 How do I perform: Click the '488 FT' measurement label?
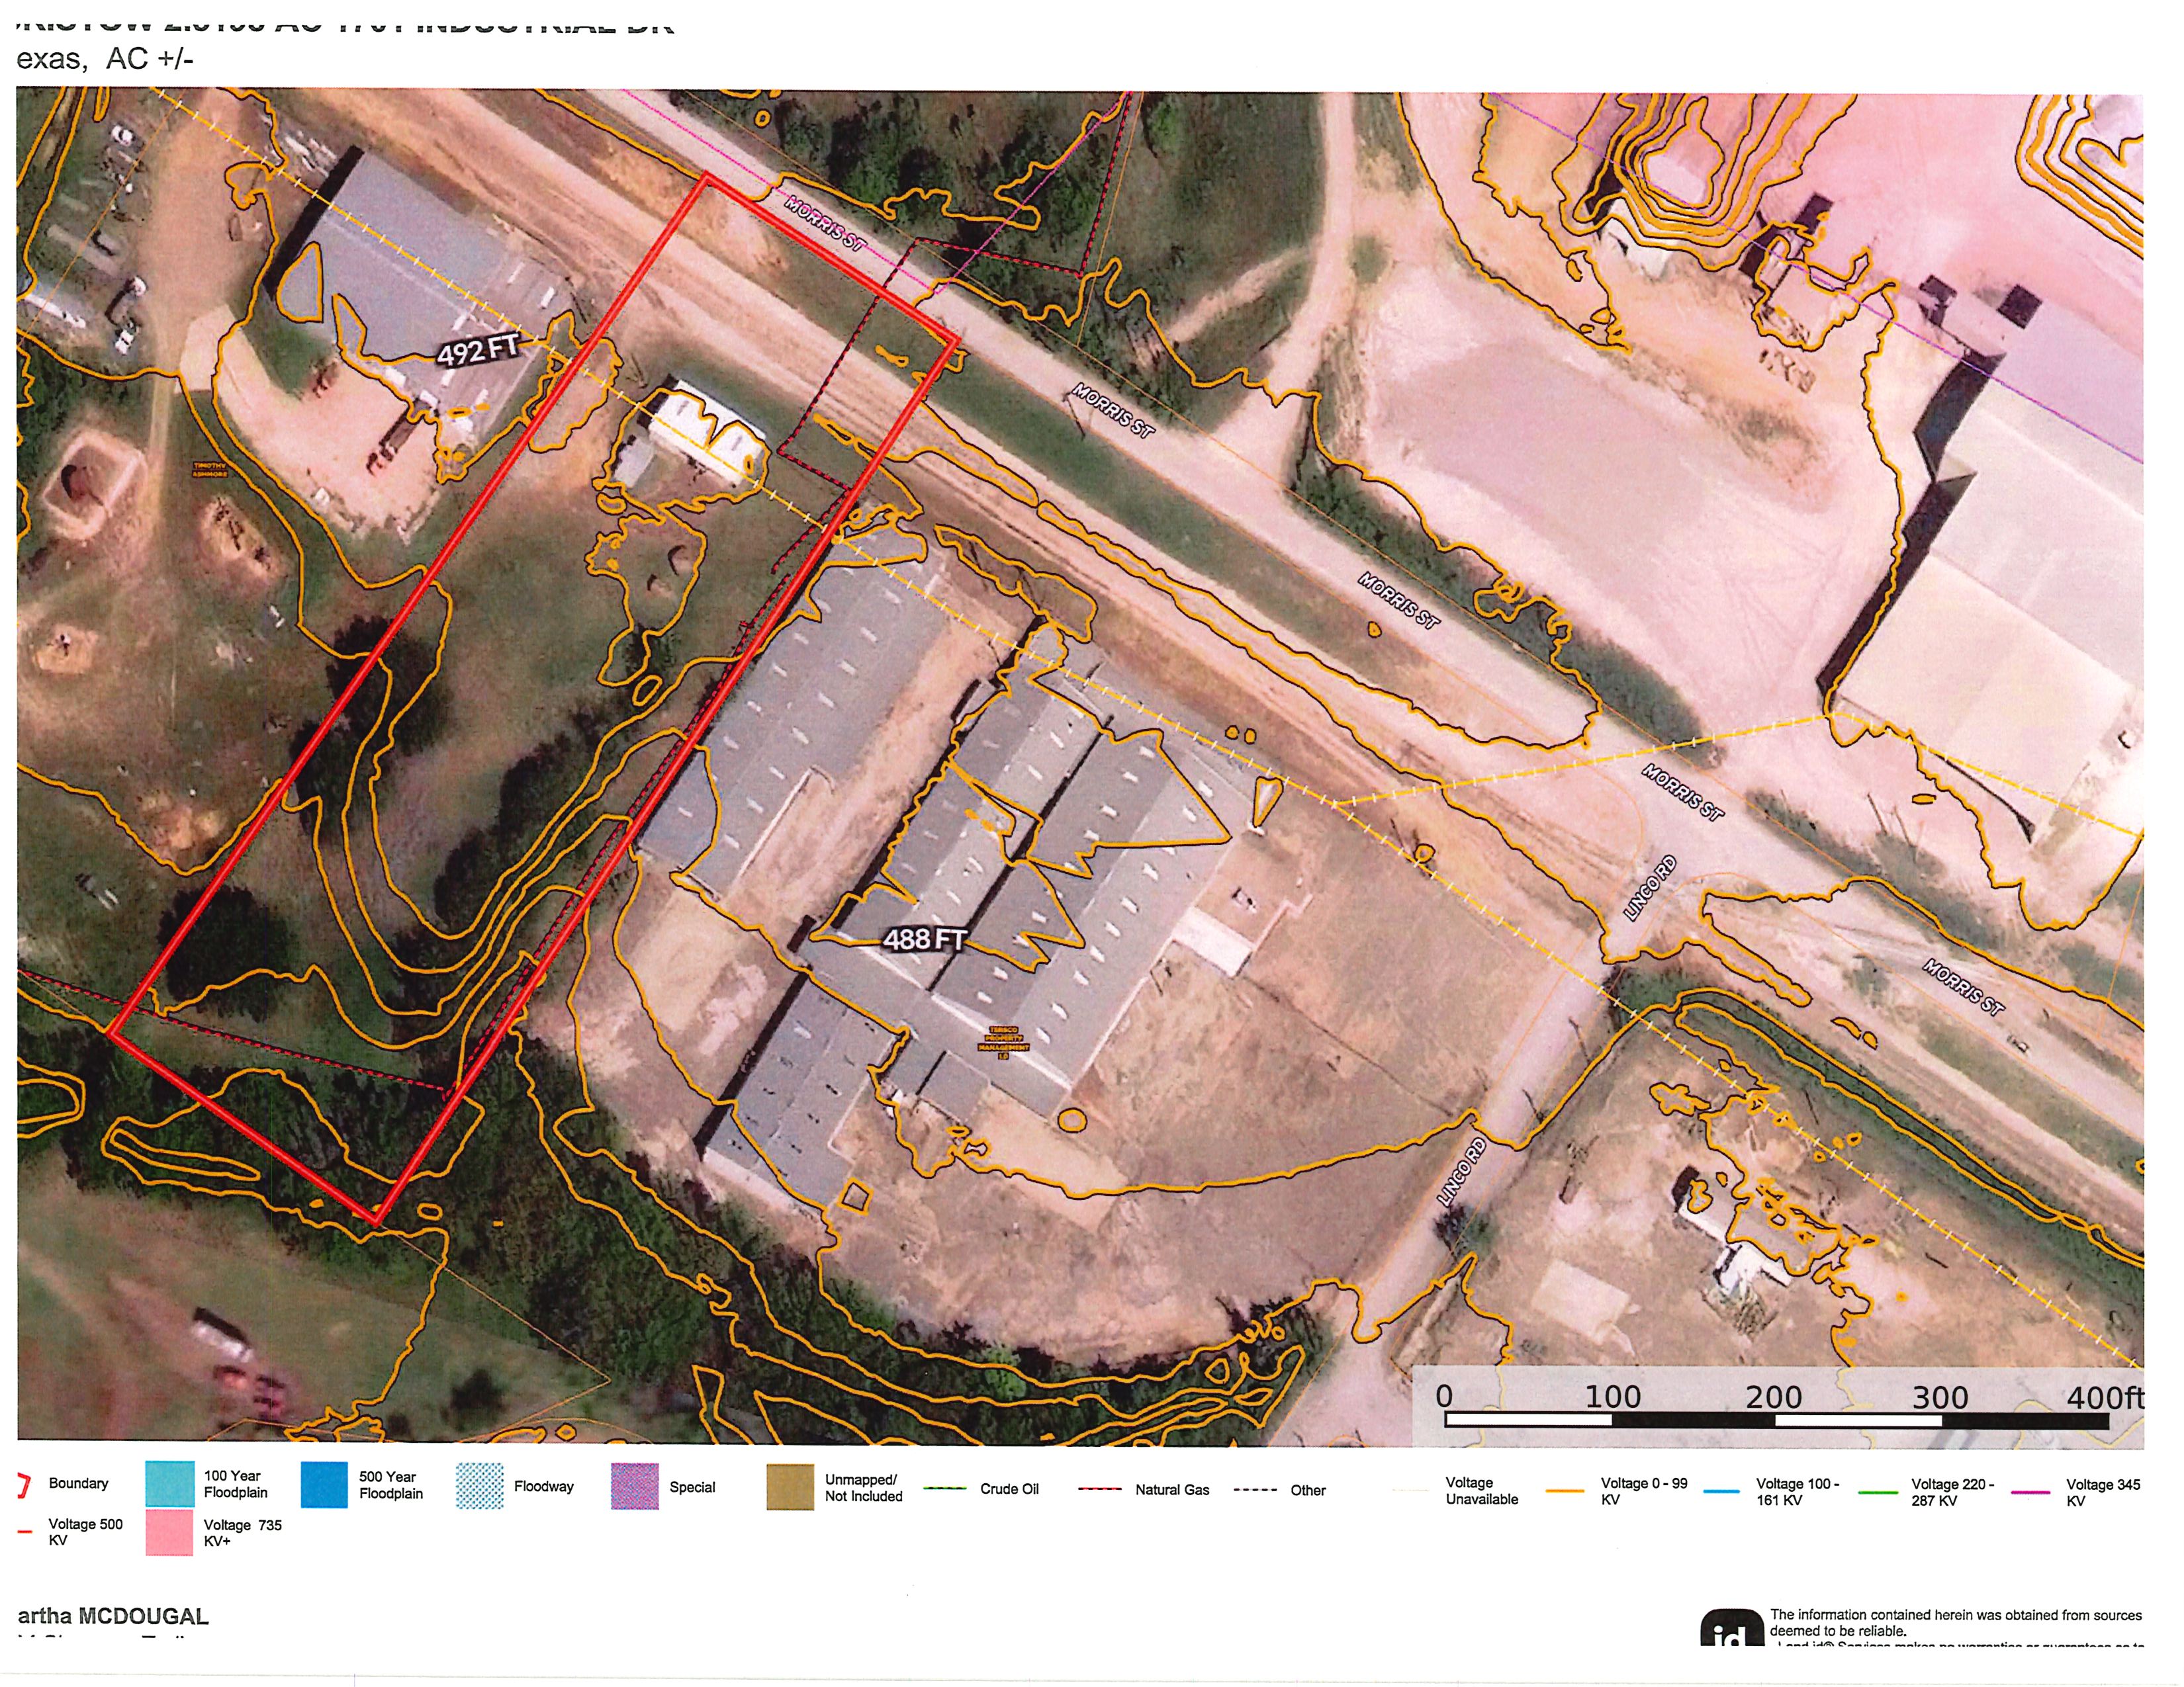coord(924,939)
